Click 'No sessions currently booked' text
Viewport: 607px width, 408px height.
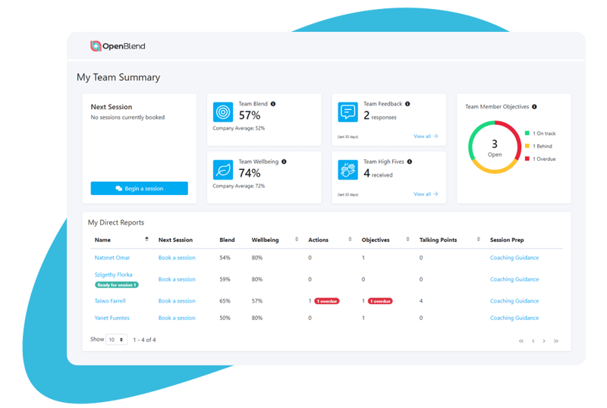pos(127,118)
